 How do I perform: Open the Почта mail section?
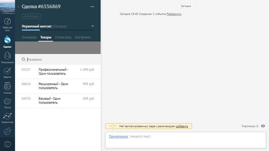click(x=7, y=103)
